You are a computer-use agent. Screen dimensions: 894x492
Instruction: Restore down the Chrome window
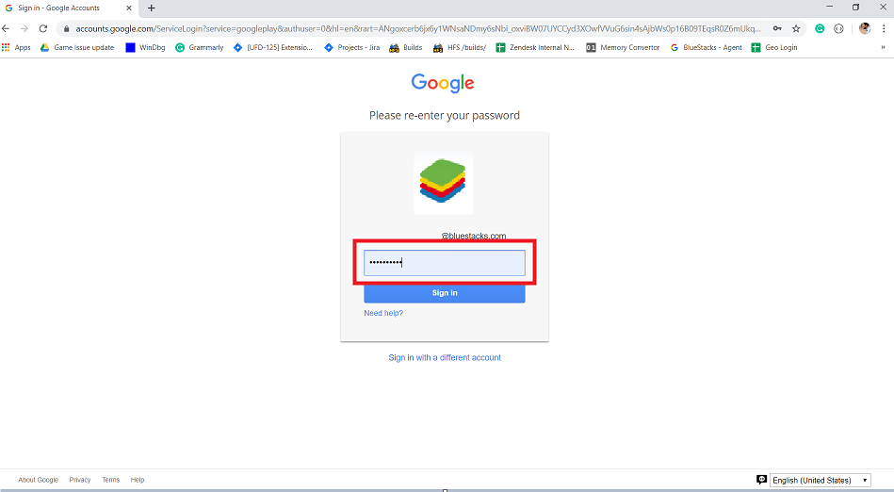(855, 7)
